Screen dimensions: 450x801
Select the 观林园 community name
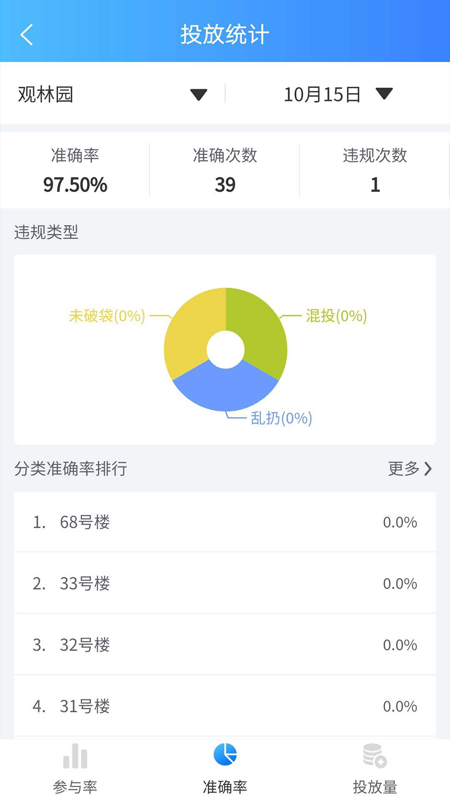click(x=46, y=94)
